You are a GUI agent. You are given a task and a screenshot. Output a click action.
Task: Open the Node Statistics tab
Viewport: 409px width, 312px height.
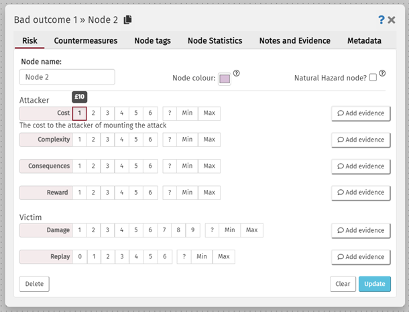pyautogui.click(x=215, y=41)
